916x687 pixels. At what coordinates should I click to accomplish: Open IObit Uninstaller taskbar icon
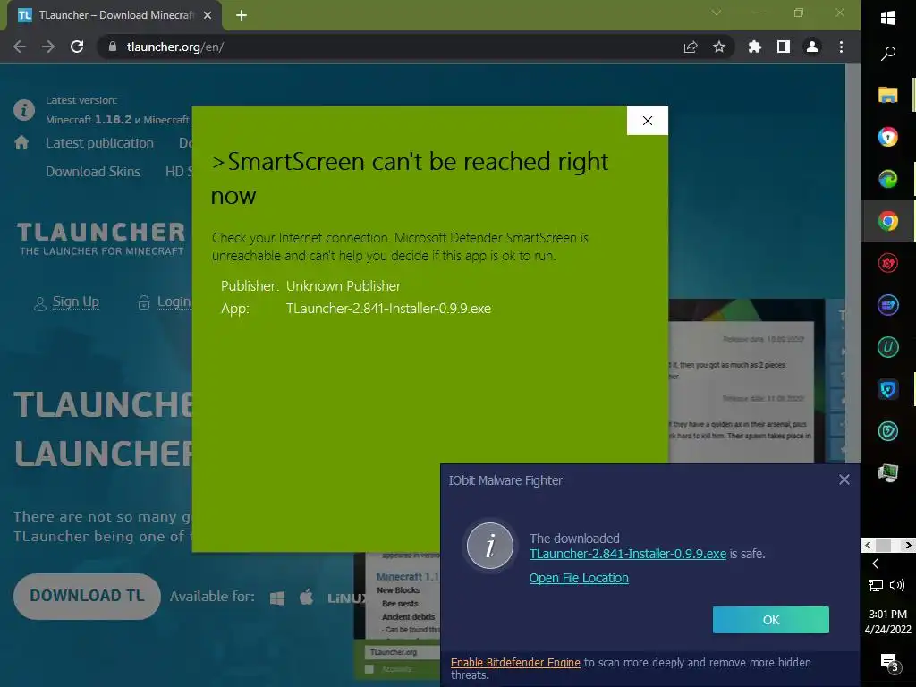point(888,347)
